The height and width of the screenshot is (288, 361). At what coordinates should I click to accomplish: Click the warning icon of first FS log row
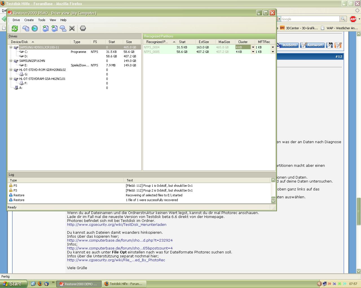pos(11,186)
